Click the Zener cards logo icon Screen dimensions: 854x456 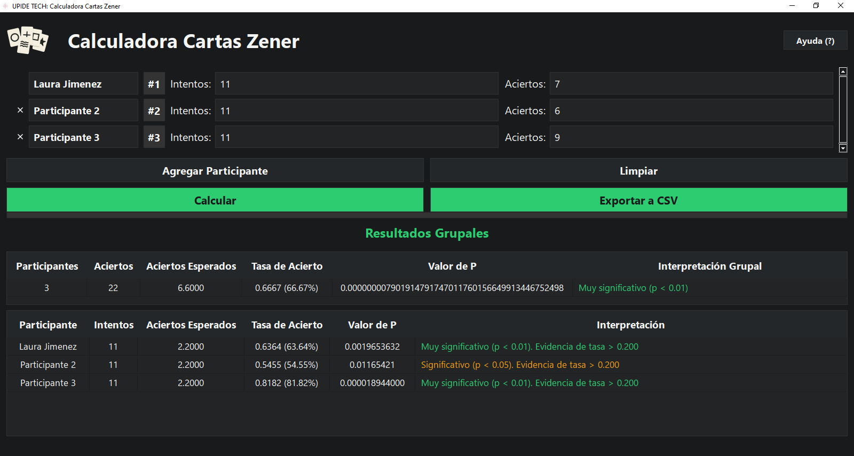pos(28,41)
